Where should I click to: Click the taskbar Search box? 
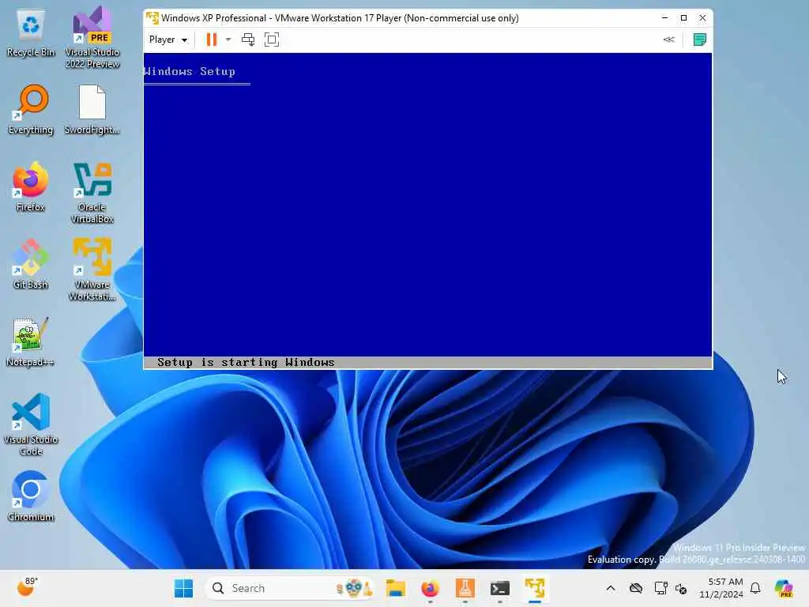(291, 588)
